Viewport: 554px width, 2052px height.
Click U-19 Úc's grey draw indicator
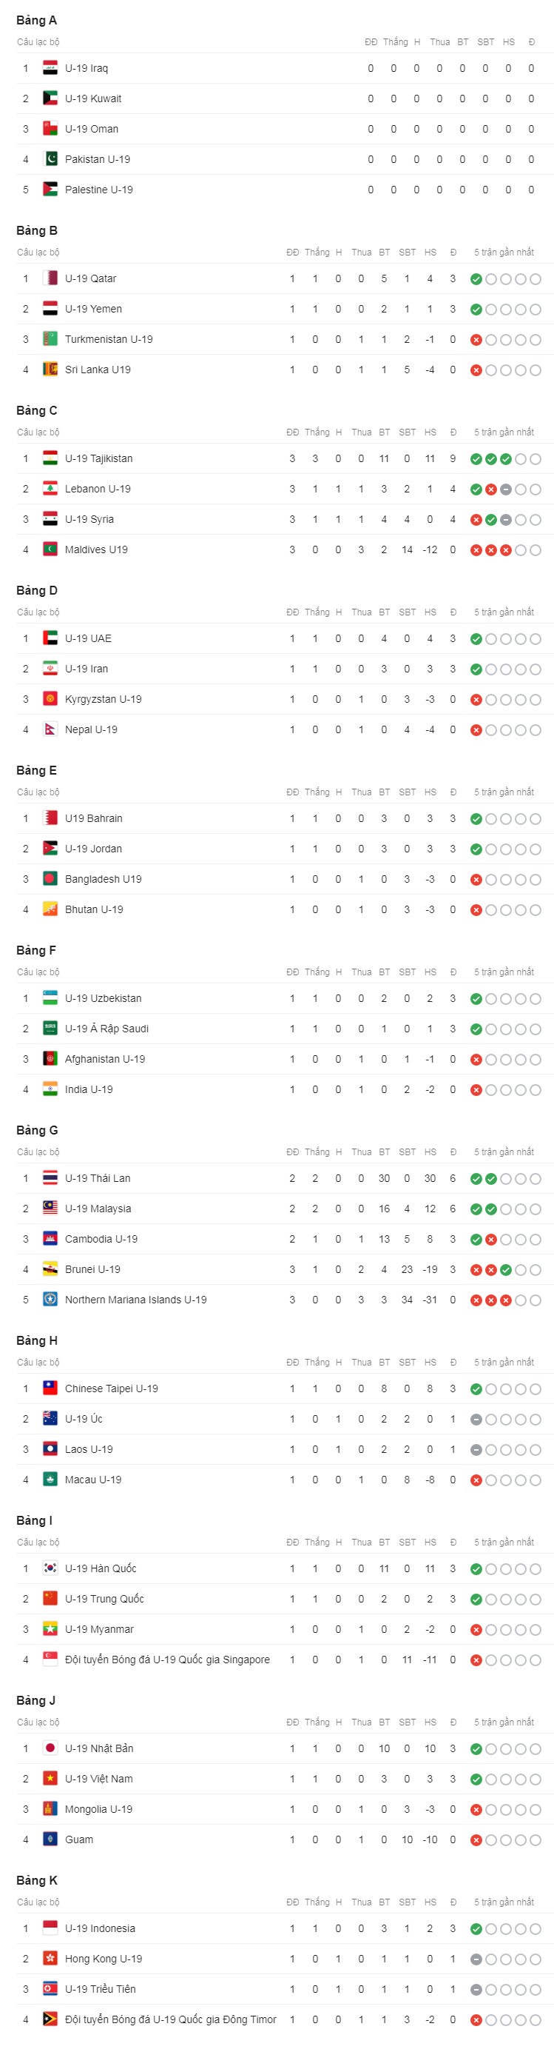tap(476, 1420)
